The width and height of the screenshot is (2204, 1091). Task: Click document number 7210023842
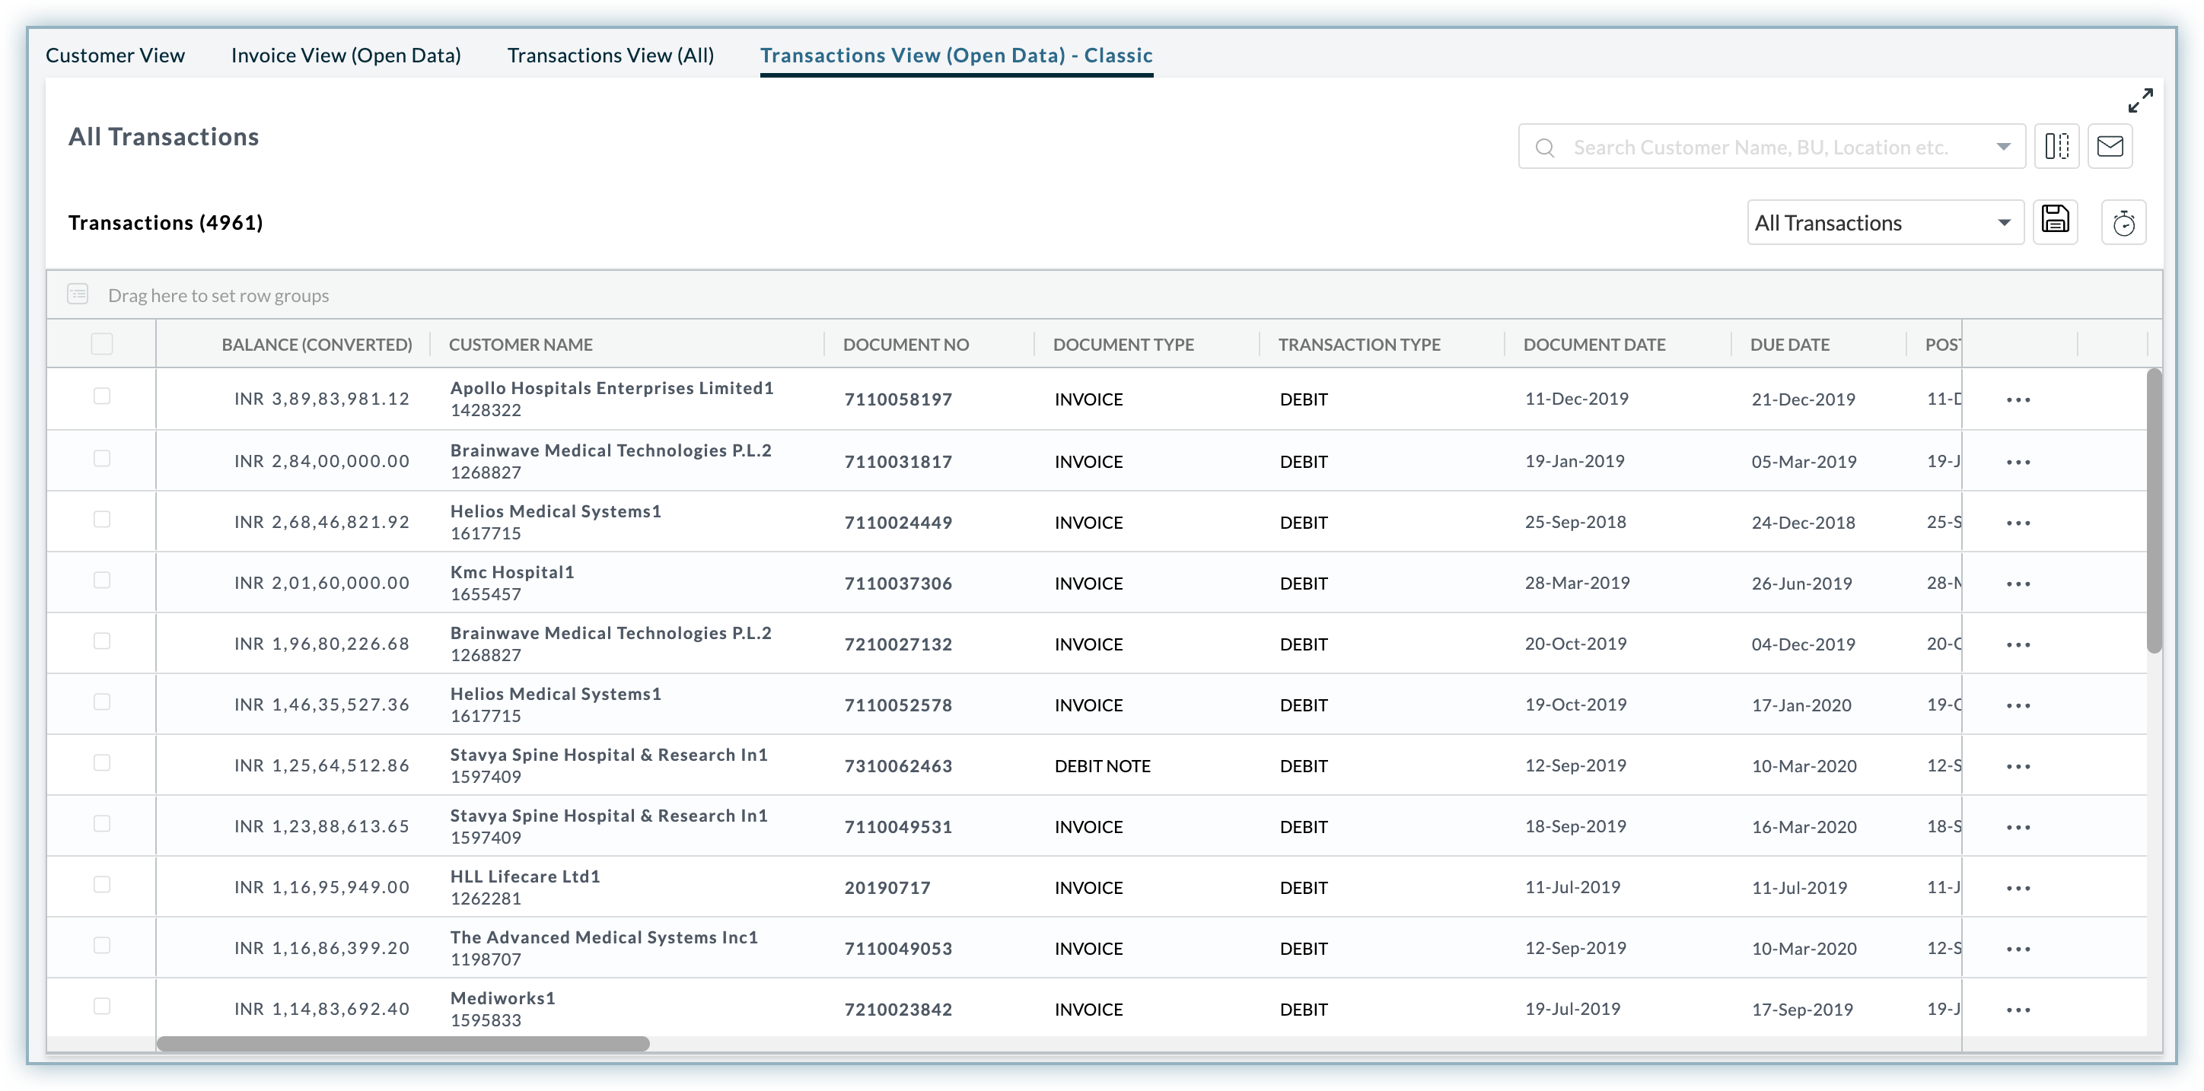(897, 1010)
